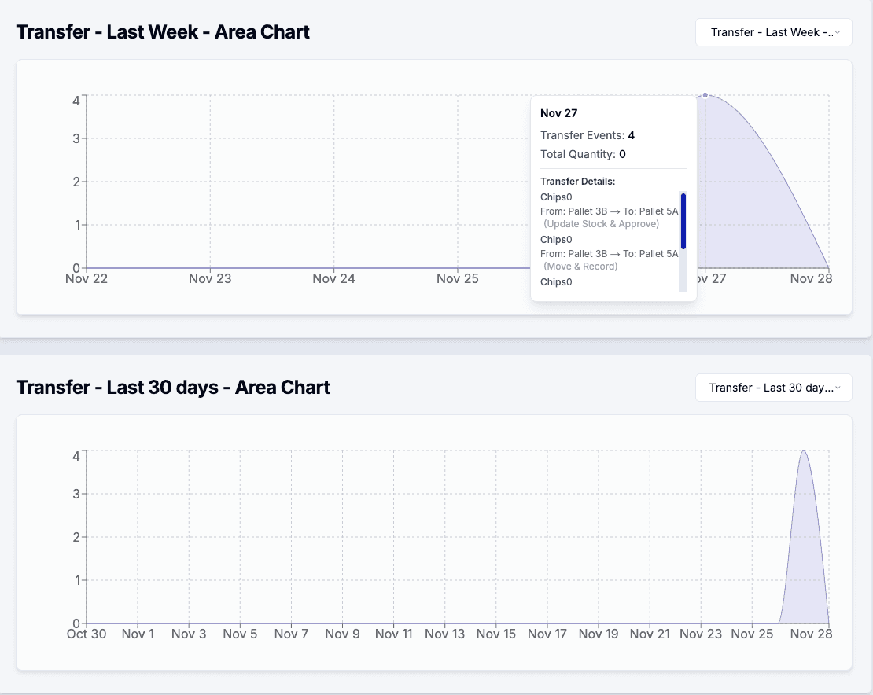Click the Nov 15 label on 30-day chart axis
The height and width of the screenshot is (695, 873).
point(496,634)
